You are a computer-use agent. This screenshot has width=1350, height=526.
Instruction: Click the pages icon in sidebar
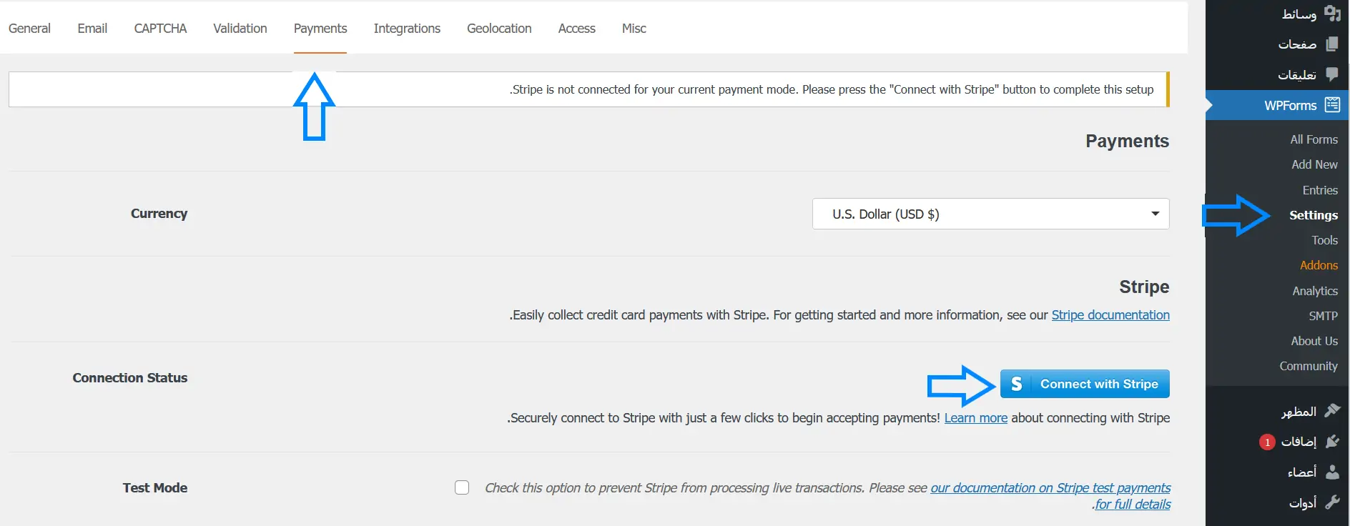(x=1332, y=44)
